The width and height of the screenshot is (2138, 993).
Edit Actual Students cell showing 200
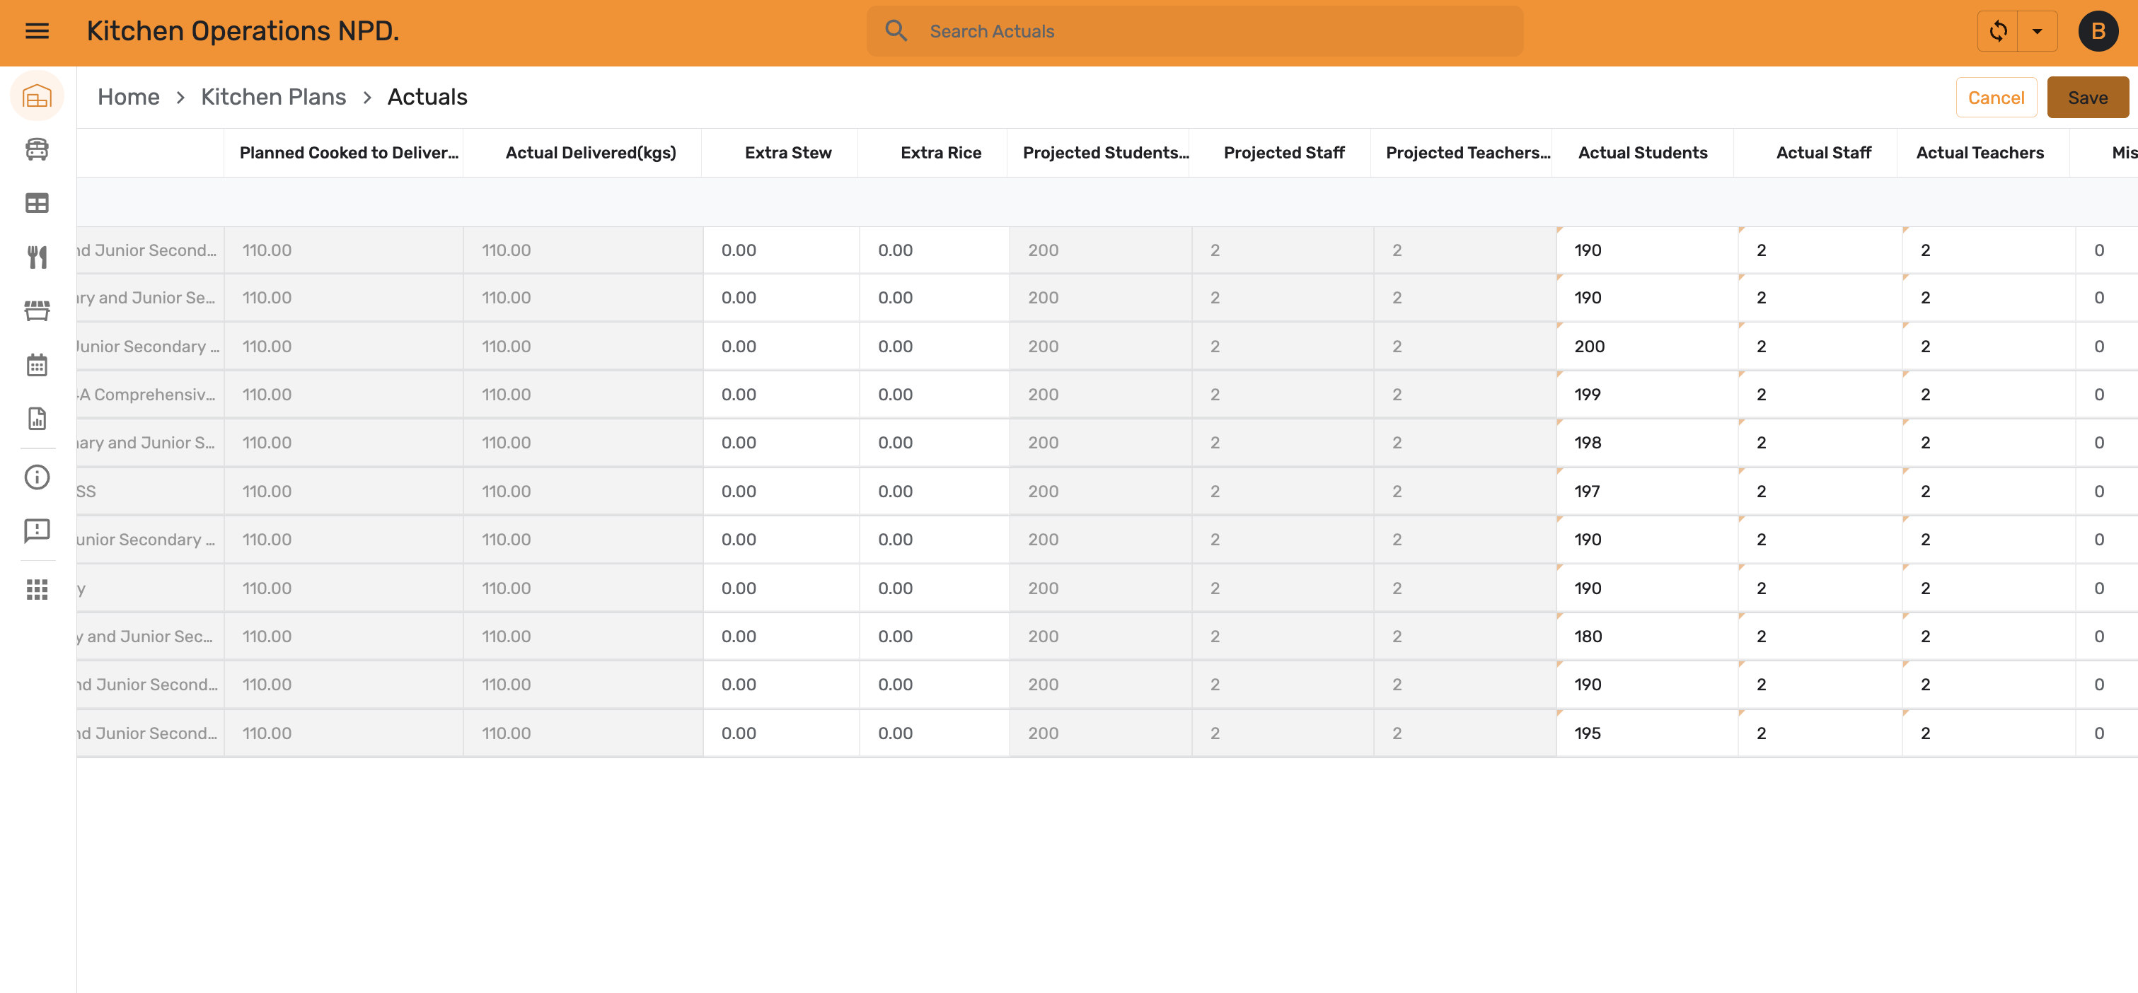pos(1647,347)
